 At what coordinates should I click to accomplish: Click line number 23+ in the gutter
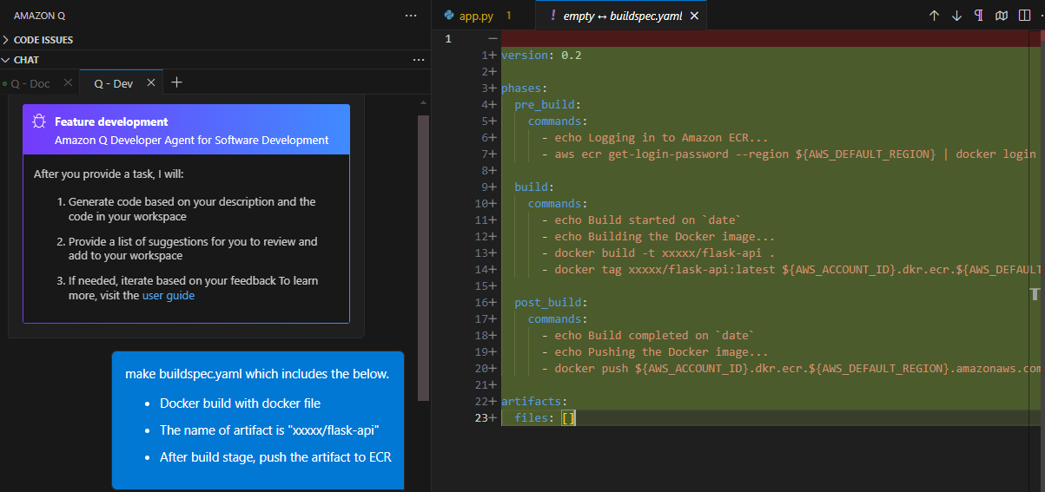tap(486, 417)
